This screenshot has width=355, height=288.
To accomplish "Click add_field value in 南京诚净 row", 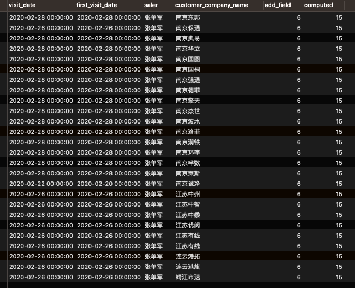I will coord(299,184).
